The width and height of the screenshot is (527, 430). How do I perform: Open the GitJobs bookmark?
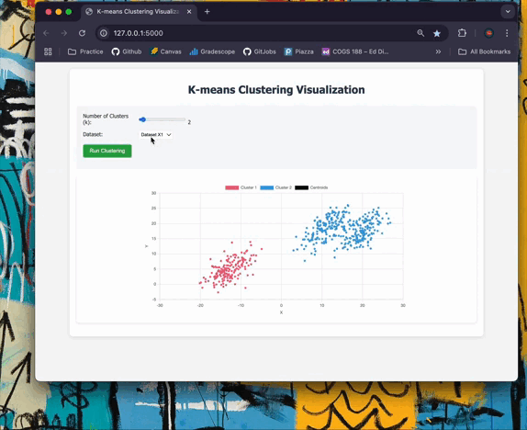click(260, 51)
